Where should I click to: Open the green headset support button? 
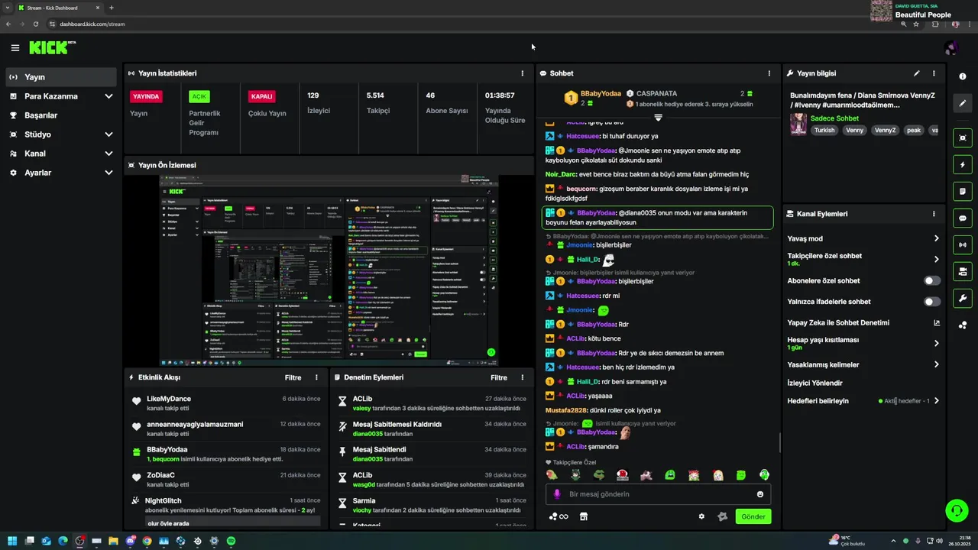click(956, 510)
